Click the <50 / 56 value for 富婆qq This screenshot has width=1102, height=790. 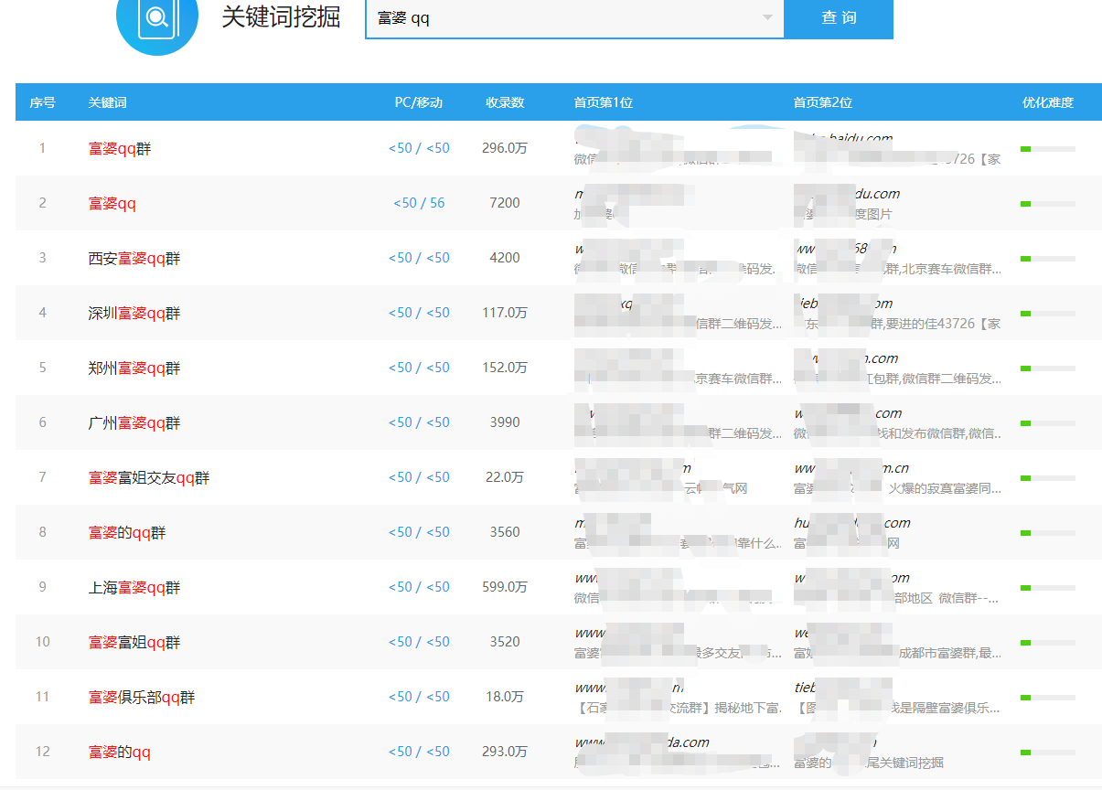[421, 202]
